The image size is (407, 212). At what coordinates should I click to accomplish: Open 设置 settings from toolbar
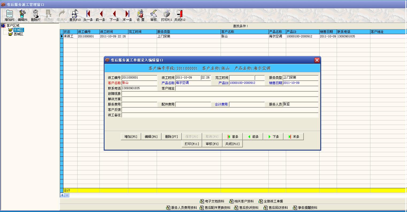click(140, 15)
